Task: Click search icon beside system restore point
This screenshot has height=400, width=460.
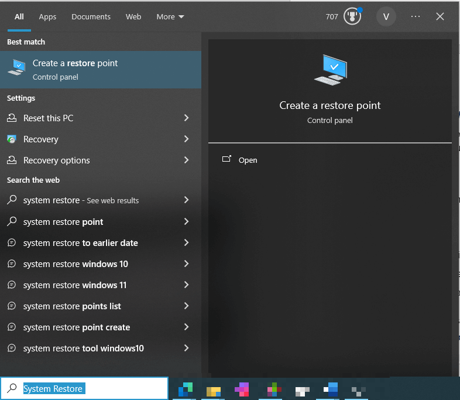Action: [x=12, y=221]
